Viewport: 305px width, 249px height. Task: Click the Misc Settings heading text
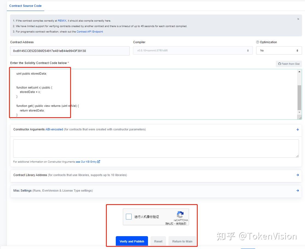pos(22,191)
